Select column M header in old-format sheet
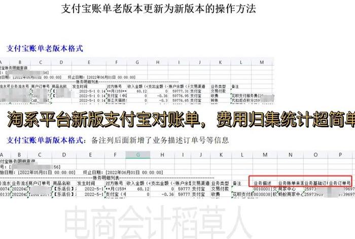This screenshot has height=239, width=355. pyautogui.click(x=262, y=62)
